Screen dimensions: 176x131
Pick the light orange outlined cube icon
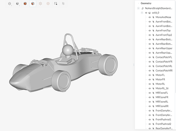pos(48,4)
